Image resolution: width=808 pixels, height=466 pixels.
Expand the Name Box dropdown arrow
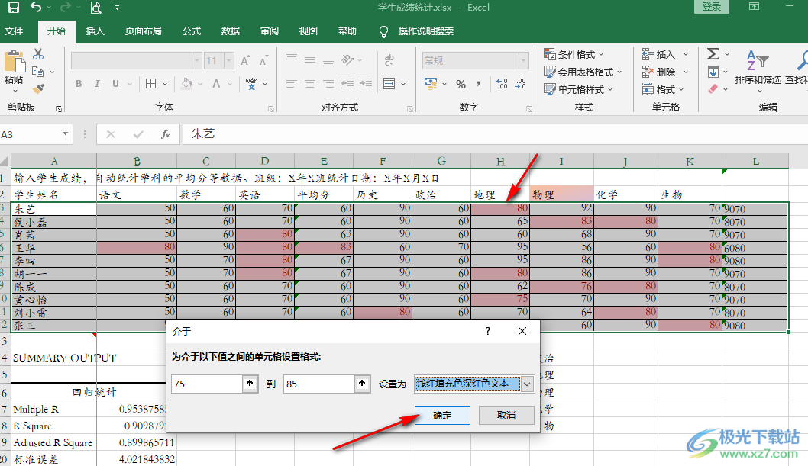[65, 134]
